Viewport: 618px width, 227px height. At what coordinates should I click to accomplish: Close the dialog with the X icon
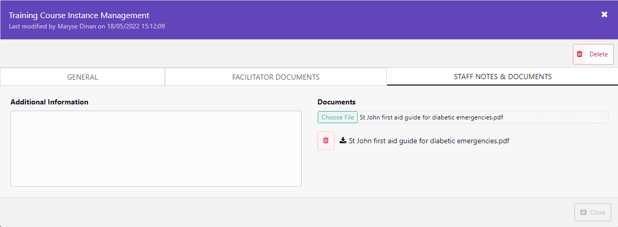pos(604,14)
